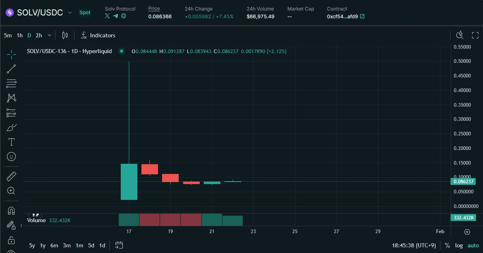Click the legend close value C0.086237
Image resolution: width=483 pixels, height=253 pixels.
coord(226,51)
